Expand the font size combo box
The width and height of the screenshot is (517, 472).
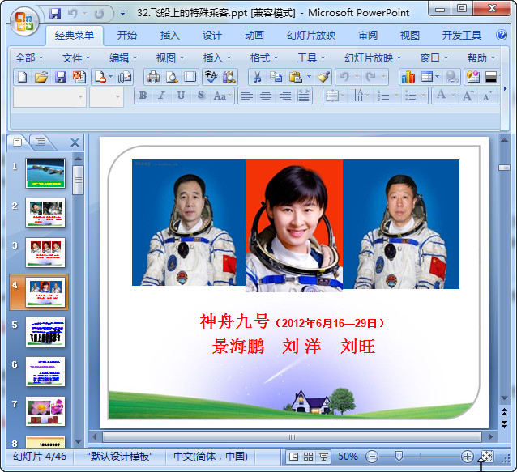tap(117, 97)
